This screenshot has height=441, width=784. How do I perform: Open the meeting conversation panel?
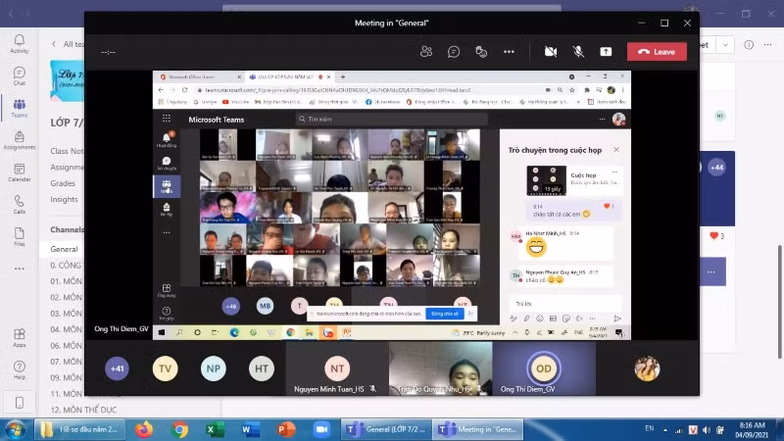(x=454, y=51)
